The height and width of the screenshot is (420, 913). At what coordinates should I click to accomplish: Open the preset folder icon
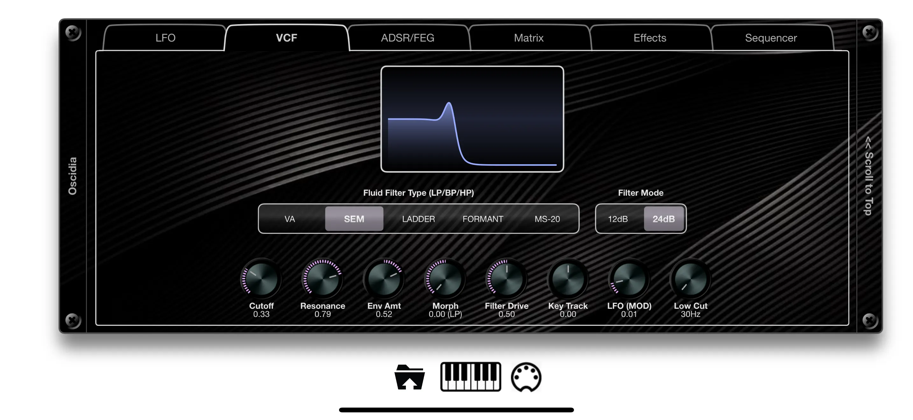tap(409, 377)
